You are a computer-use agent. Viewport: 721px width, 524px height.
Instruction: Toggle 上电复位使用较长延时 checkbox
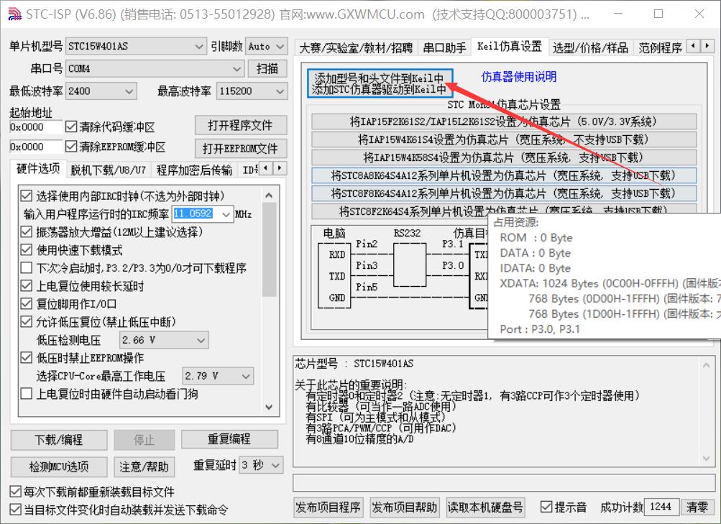click(x=26, y=286)
